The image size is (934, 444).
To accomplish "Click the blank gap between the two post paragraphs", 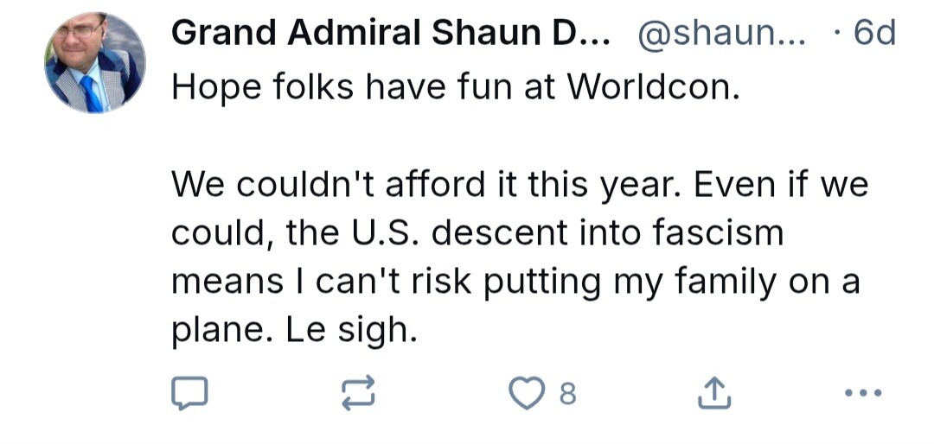I will pyautogui.click(x=518, y=136).
